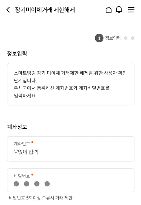Click the 비밀번호 5회이상 오류시 warning text

pos(41,198)
